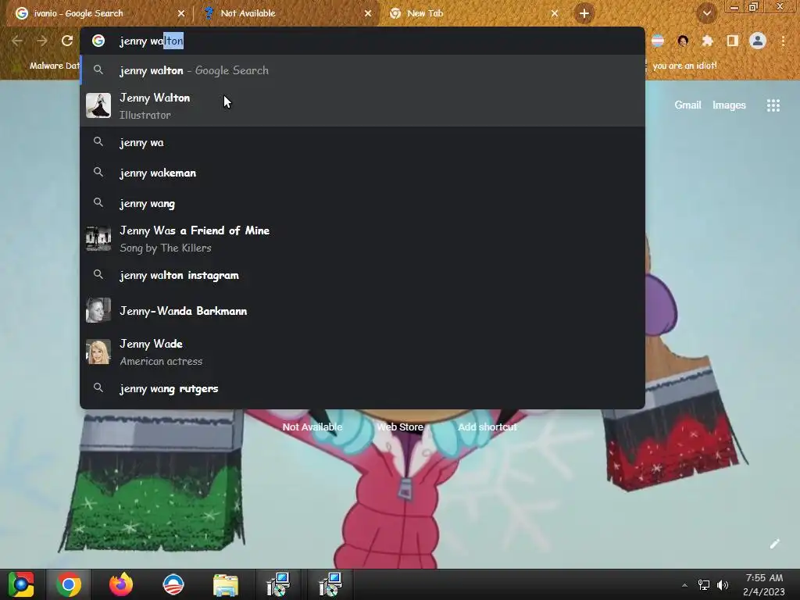Close the ivanio - Google Search tab

click(x=181, y=13)
